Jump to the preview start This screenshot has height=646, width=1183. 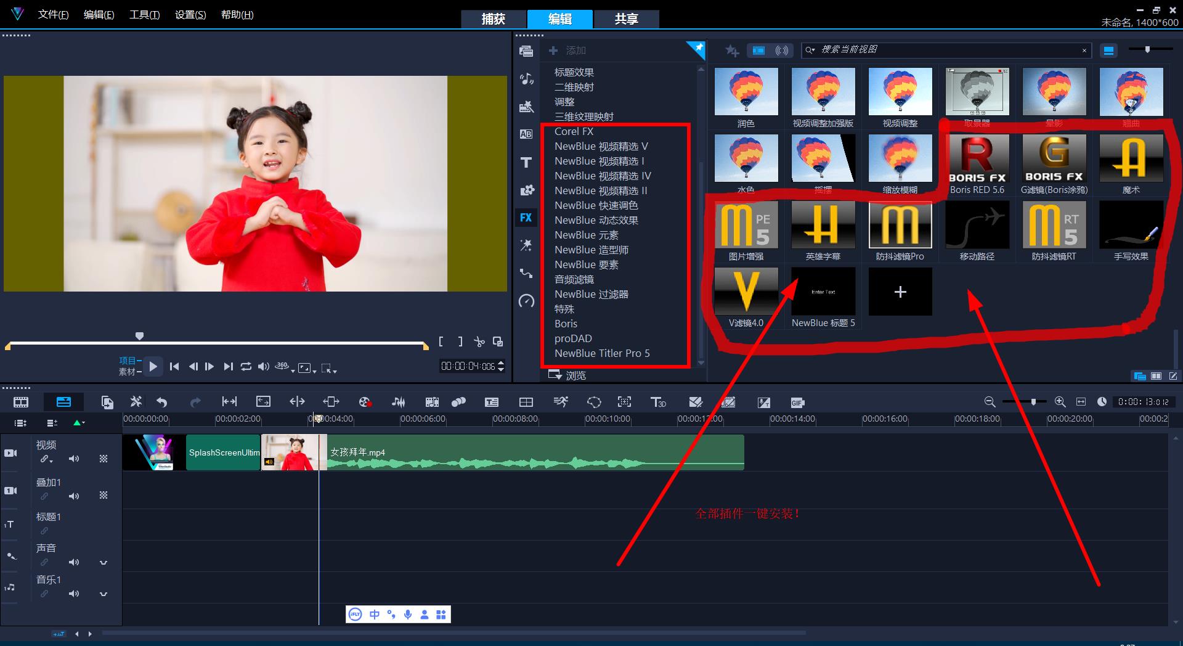click(x=174, y=366)
